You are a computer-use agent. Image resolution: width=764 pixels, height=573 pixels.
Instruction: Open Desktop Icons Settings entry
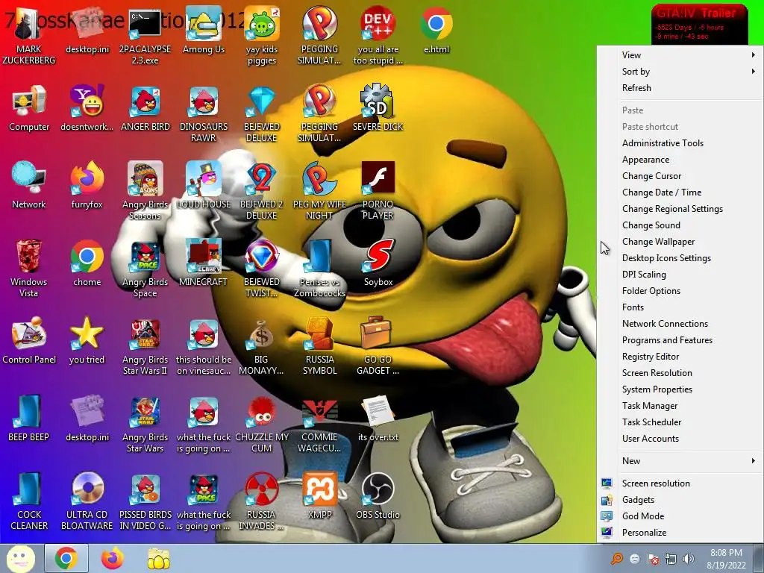680,258
